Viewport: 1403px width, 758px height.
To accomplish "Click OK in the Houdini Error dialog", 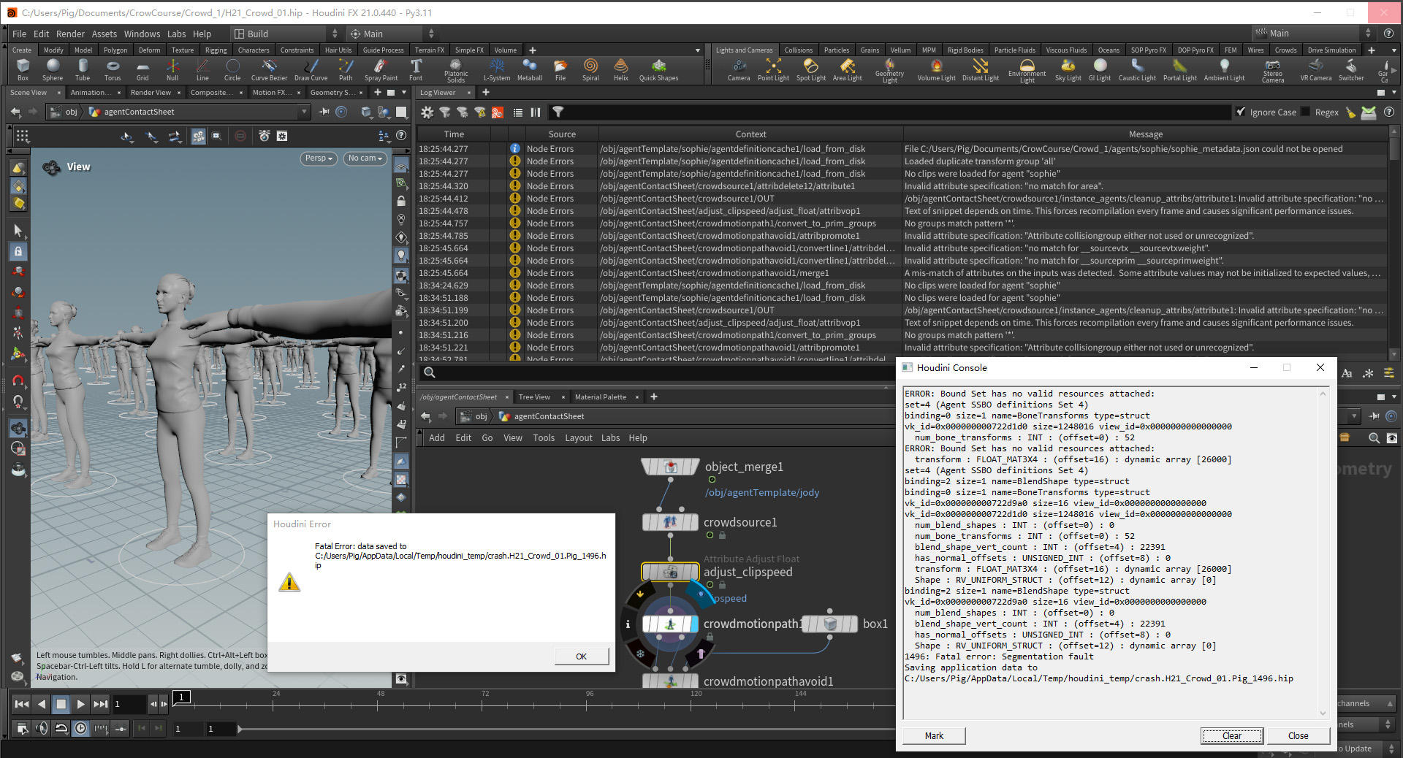I will [x=581, y=656].
